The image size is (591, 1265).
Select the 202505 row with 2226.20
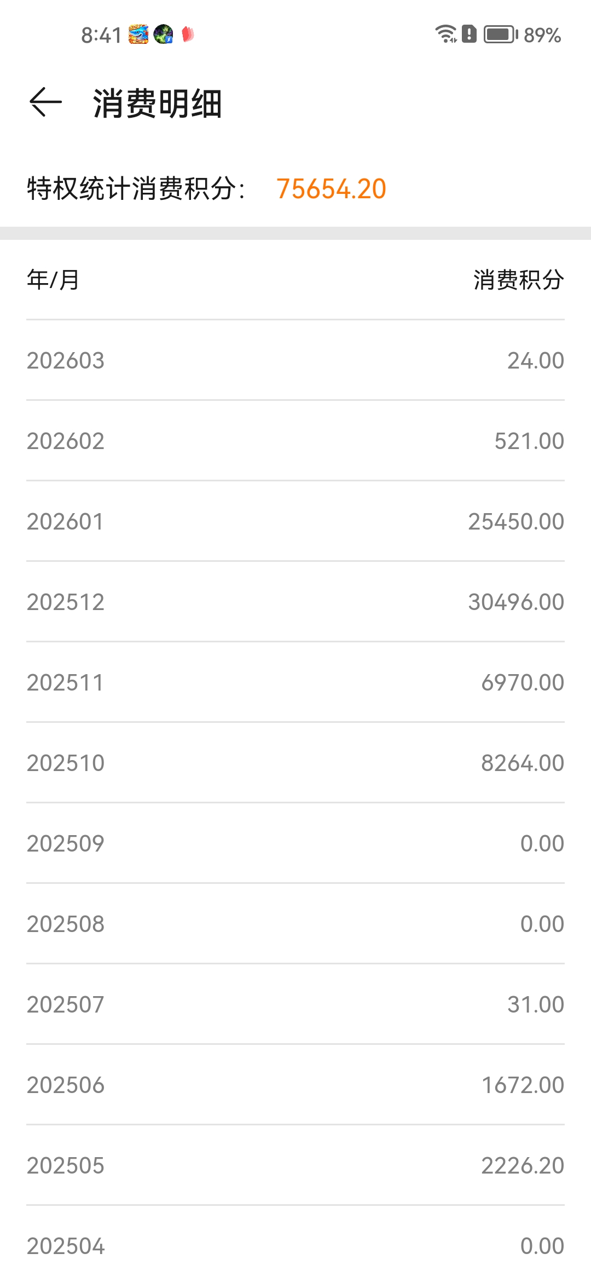(x=296, y=1165)
